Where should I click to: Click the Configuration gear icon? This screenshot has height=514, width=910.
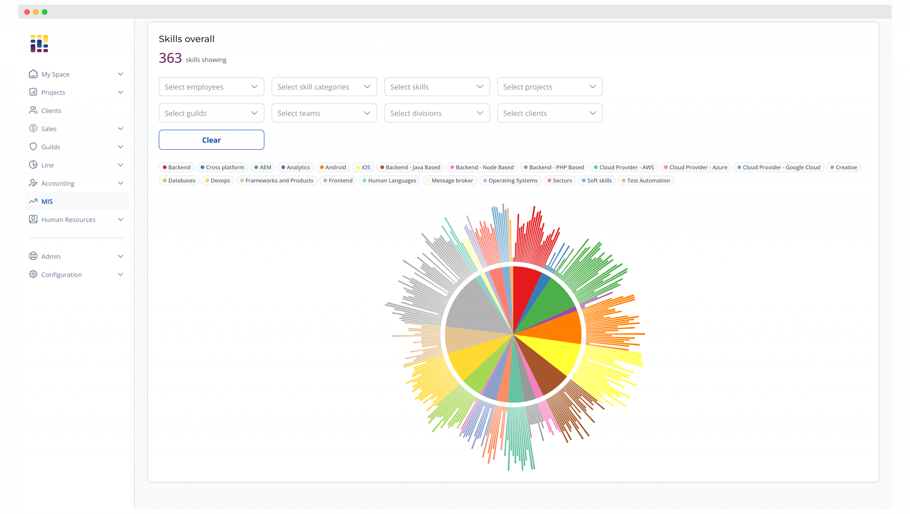(33, 274)
